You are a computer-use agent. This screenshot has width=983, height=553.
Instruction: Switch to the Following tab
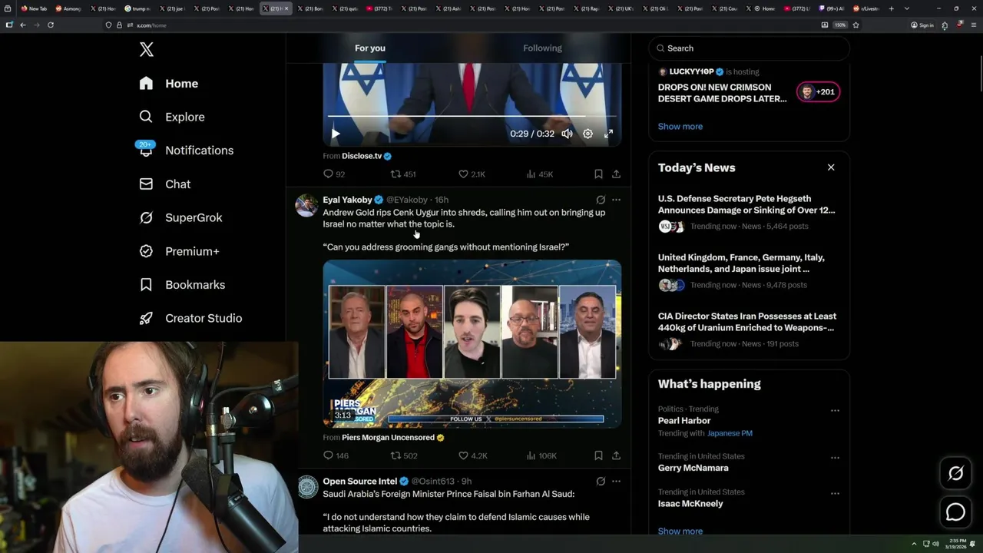542,48
